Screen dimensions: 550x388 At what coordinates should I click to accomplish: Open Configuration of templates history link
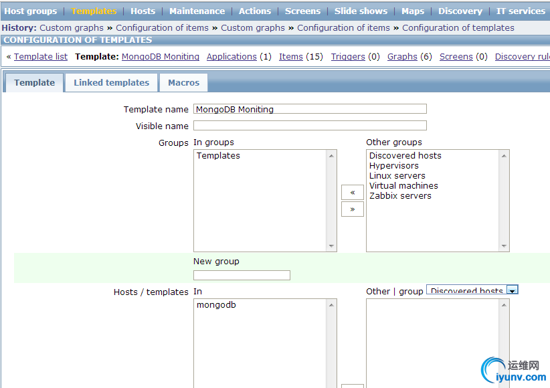(458, 27)
